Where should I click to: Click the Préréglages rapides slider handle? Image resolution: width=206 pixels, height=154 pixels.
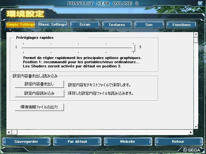click(x=133, y=48)
